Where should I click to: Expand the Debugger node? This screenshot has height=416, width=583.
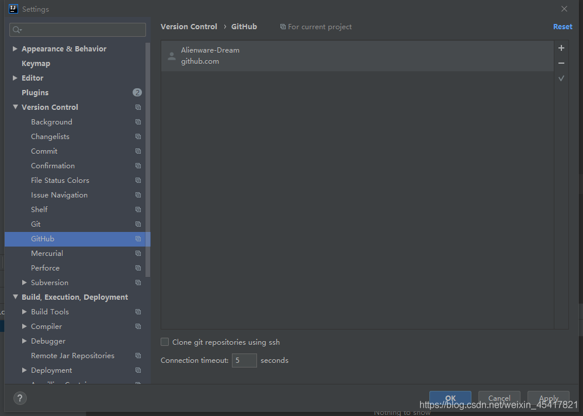tap(24, 341)
